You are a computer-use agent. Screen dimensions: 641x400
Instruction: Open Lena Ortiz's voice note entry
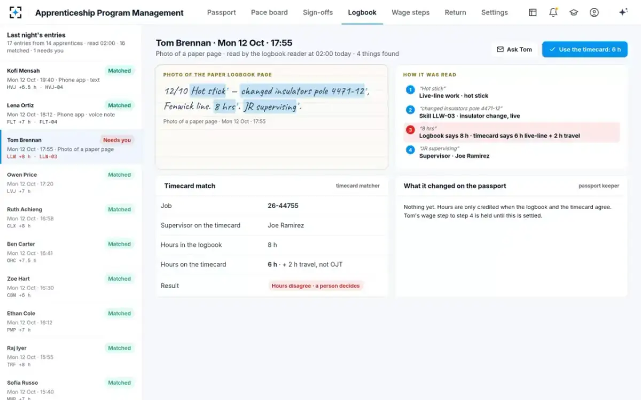(71, 113)
